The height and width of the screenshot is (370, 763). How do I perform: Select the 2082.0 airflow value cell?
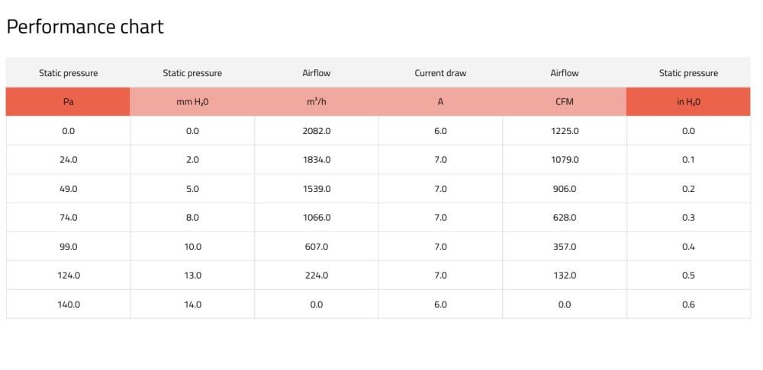click(317, 131)
